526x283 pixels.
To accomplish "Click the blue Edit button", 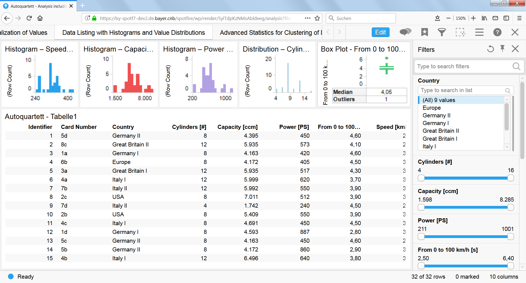I will 380,32.
